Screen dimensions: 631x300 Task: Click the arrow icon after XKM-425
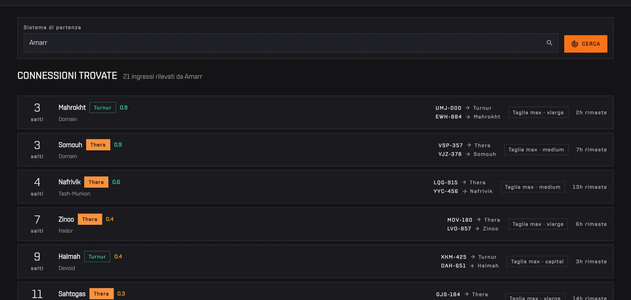472,257
